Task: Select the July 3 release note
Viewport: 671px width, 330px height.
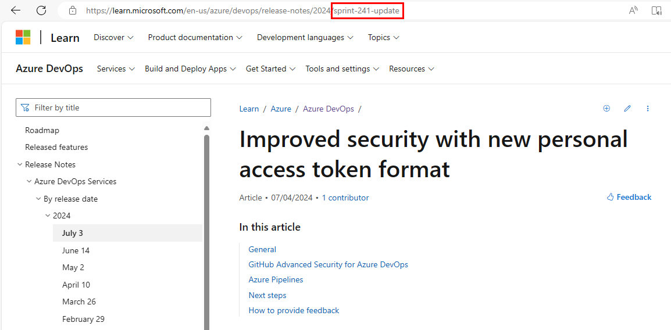Action: [x=127, y=233]
